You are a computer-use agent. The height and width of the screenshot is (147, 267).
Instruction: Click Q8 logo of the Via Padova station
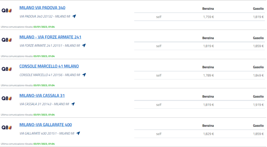tap(6, 11)
